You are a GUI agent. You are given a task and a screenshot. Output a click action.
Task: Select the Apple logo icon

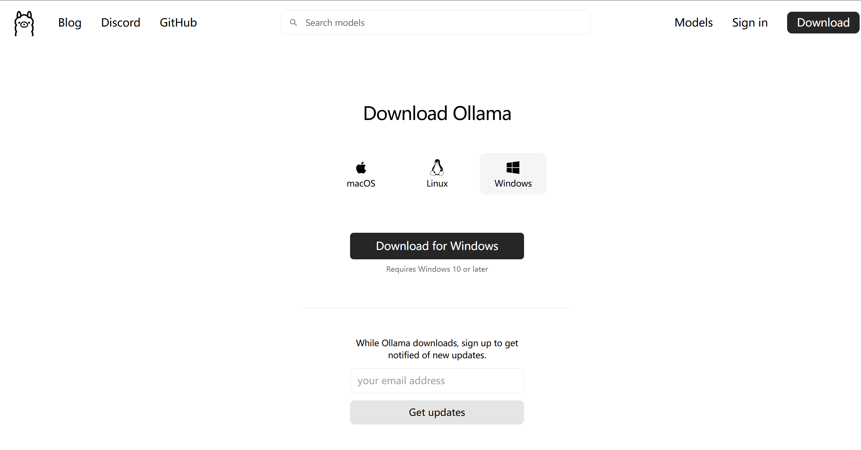[x=361, y=168]
